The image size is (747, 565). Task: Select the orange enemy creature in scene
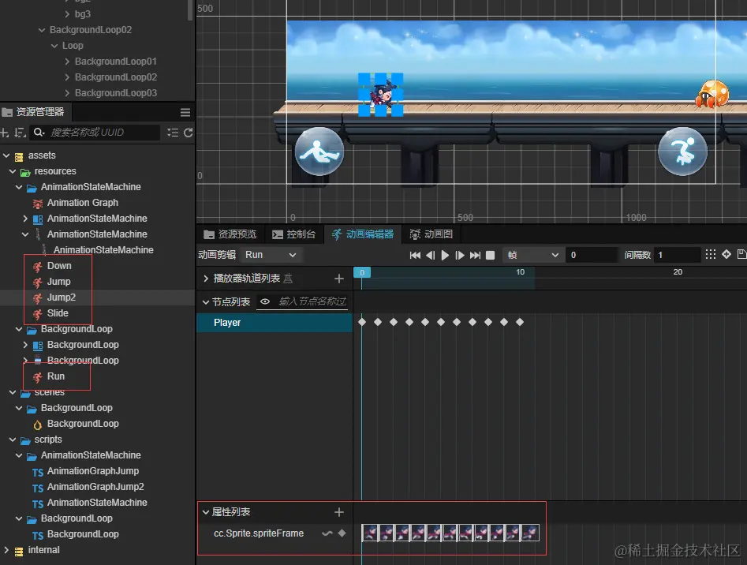(712, 93)
